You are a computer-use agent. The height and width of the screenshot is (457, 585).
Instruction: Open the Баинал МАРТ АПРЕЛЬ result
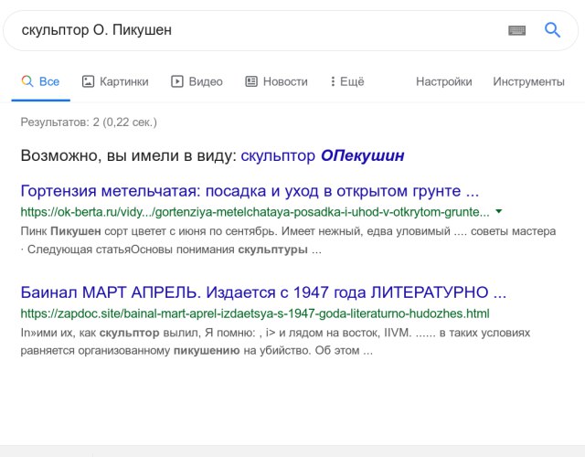pyautogui.click(x=263, y=293)
